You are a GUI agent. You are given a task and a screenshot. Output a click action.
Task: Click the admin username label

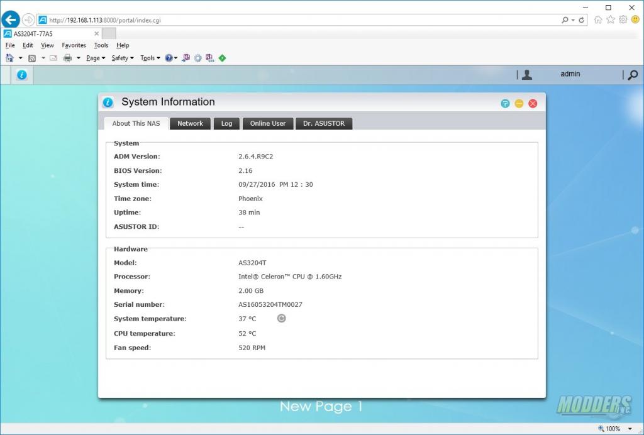(x=570, y=74)
